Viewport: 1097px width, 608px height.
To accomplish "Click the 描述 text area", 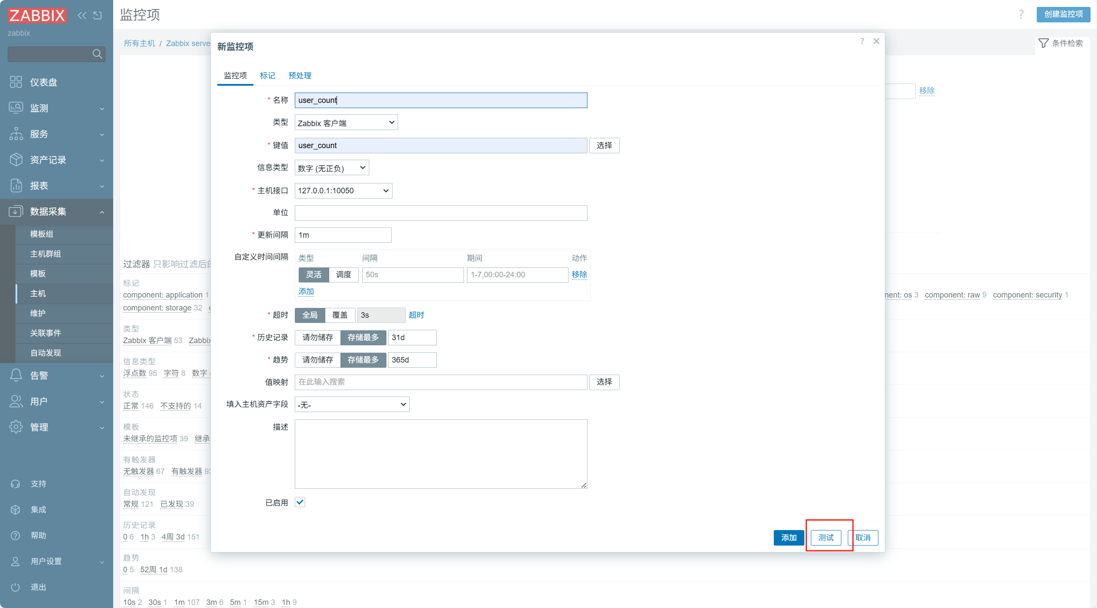I will [x=441, y=454].
